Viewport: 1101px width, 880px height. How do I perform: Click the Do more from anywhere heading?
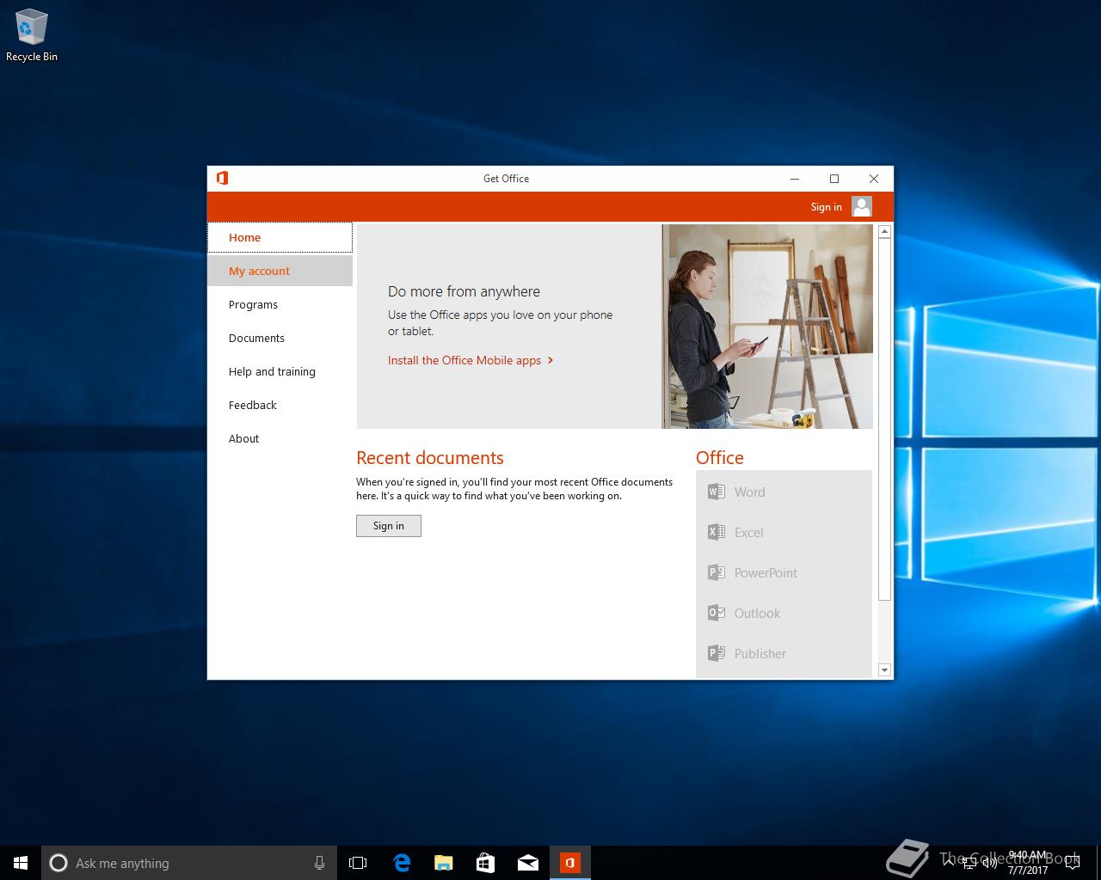click(x=464, y=291)
